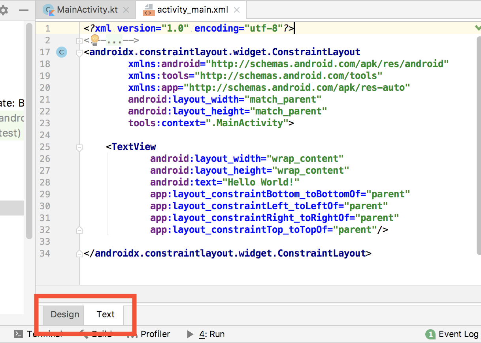Switch to the MainActivity.kt tab

[x=87, y=9]
